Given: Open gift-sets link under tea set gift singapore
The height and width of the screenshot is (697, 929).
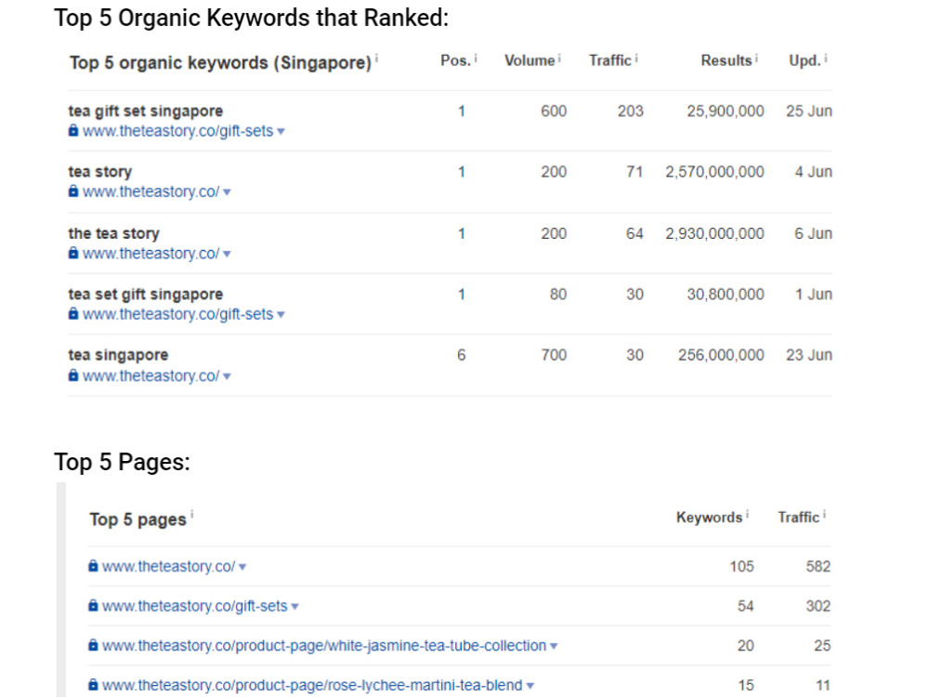Looking at the screenshot, I should [x=177, y=314].
